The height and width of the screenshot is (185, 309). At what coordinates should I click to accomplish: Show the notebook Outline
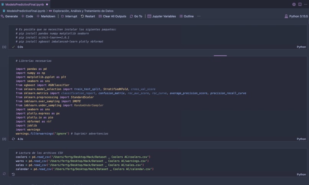186,16
